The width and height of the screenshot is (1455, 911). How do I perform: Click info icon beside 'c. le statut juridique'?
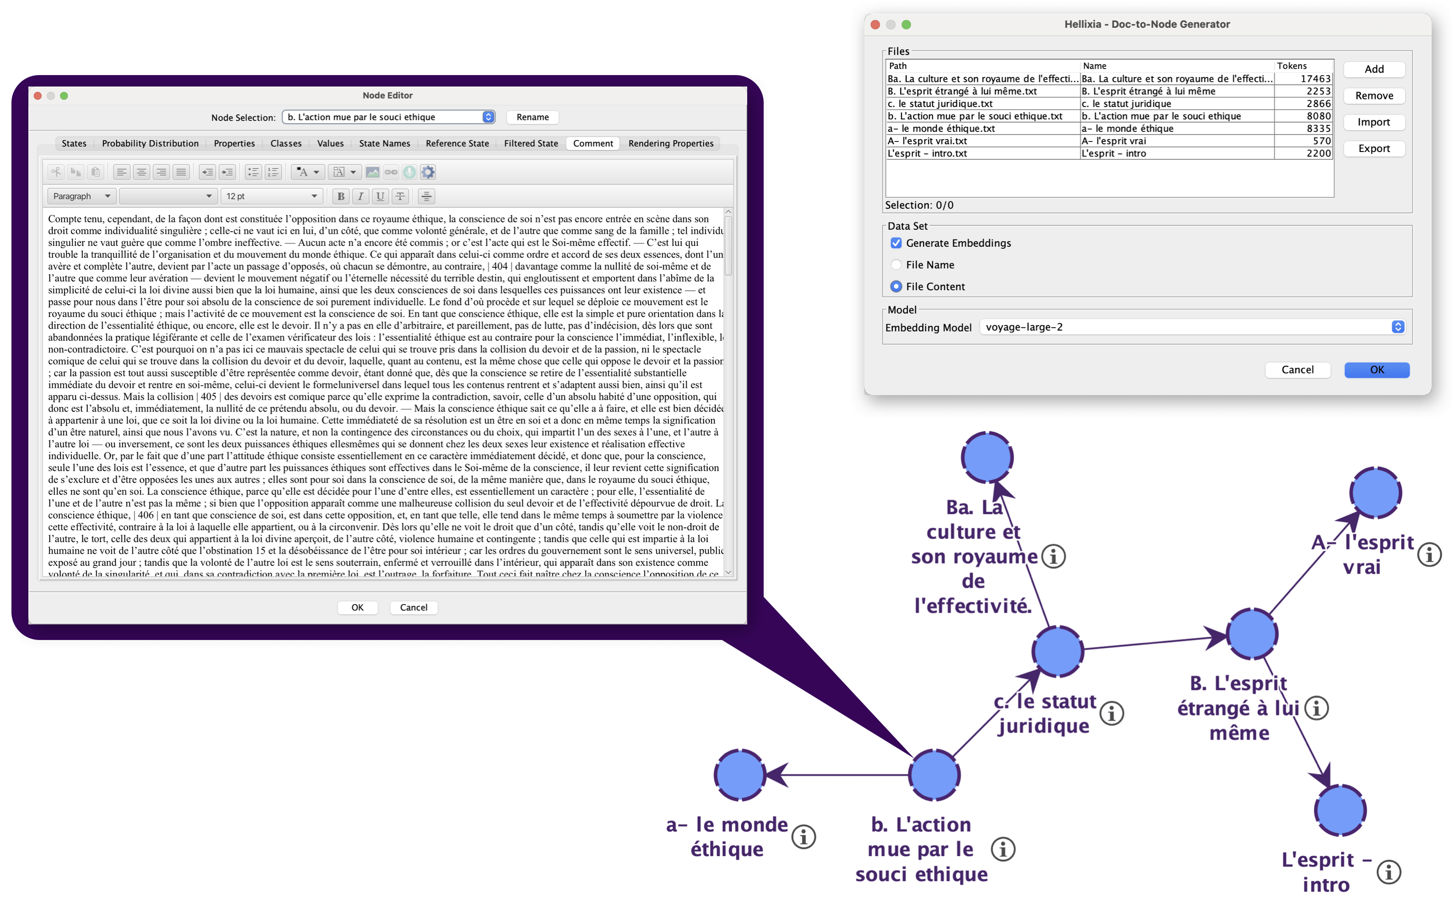click(x=1112, y=714)
